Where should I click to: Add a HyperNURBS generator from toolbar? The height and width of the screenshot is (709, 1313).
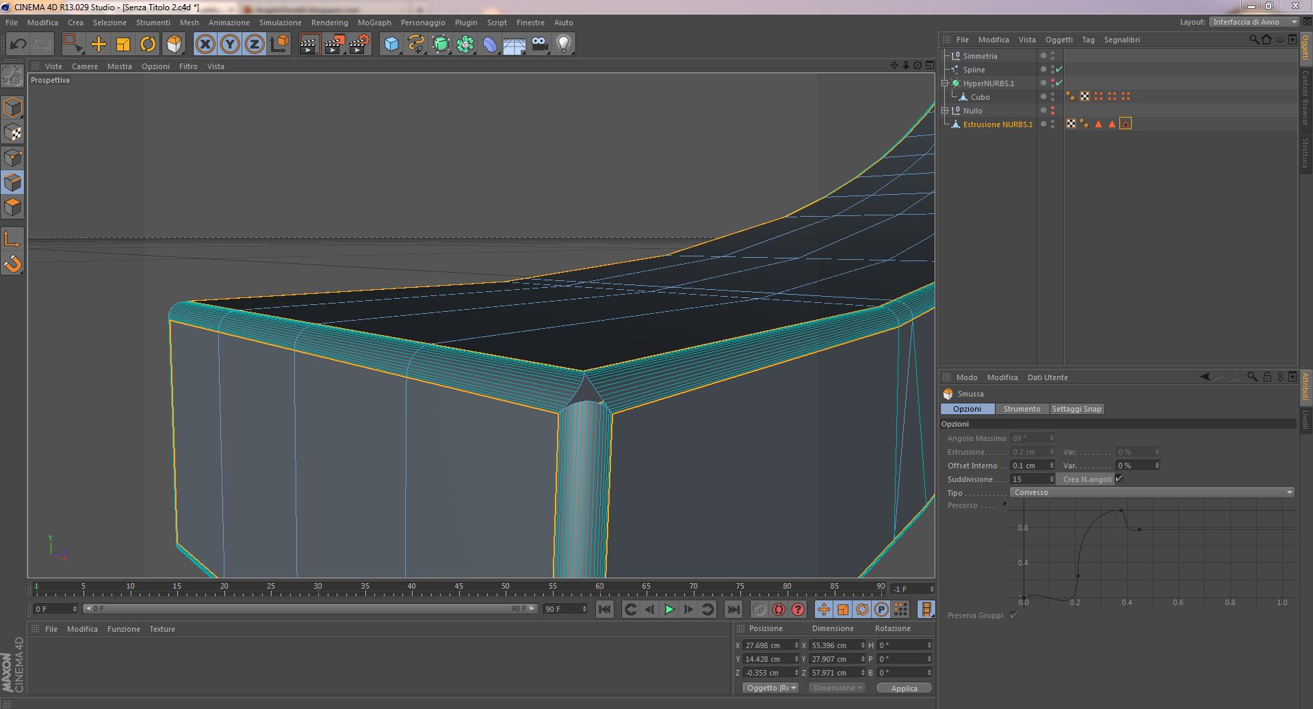[441, 44]
